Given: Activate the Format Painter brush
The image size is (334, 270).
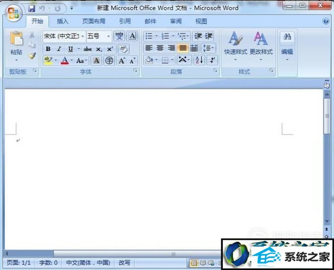Looking at the screenshot, I should pyautogui.click(x=32, y=56).
